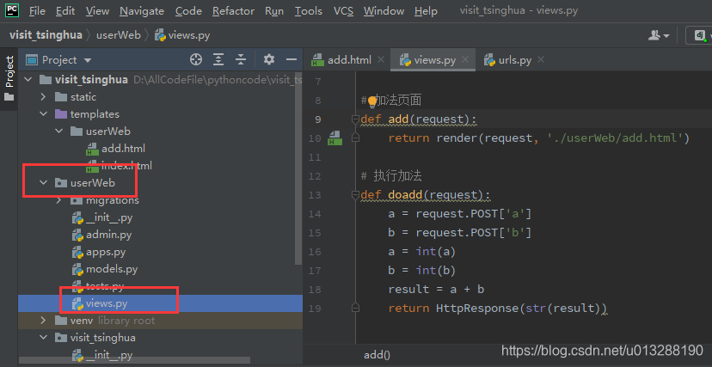Close the views.py editor tab

[x=465, y=59]
